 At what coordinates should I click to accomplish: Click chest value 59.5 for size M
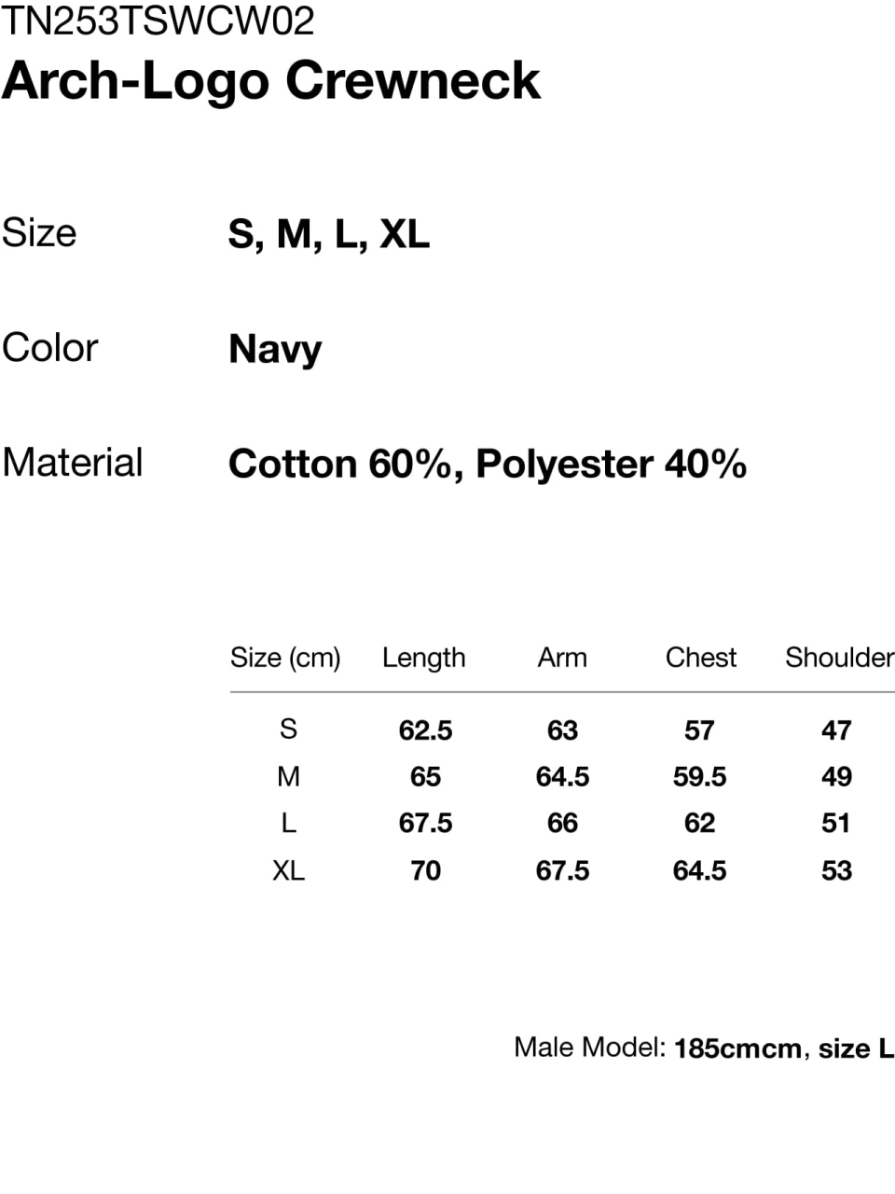coord(700,777)
